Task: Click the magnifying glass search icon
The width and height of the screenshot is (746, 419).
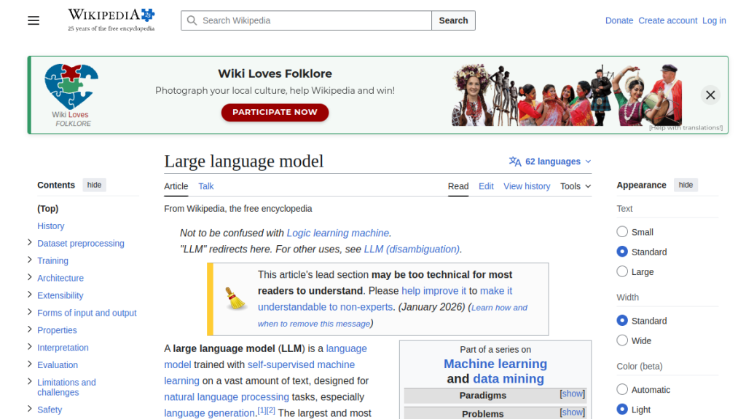Action: click(192, 20)
